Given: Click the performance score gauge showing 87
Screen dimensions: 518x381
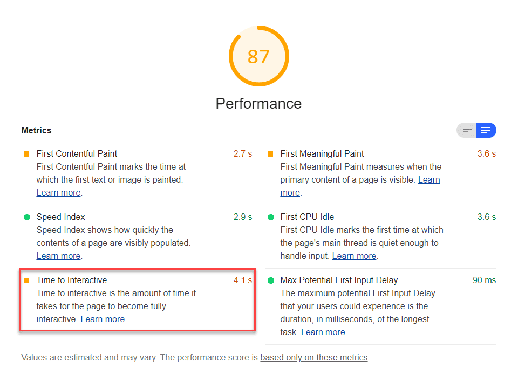Looking at the screenshot, I should pyautogui.click(x=258, y=56).
